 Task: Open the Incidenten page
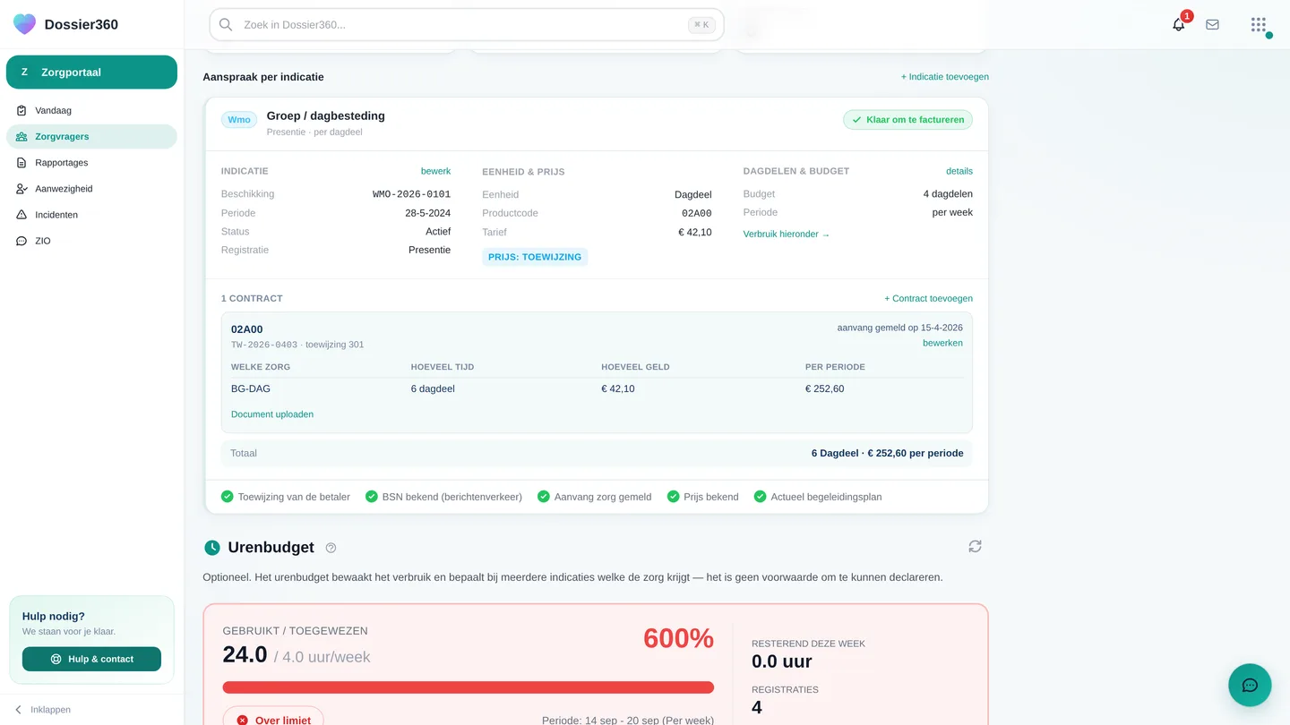tap(91, 215)
